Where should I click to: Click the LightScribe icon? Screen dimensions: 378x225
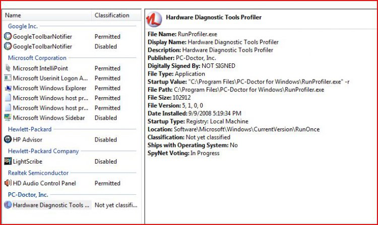click(8, 161)
